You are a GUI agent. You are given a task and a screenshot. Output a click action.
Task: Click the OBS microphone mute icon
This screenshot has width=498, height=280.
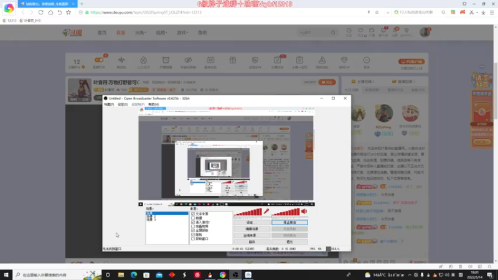266,212
